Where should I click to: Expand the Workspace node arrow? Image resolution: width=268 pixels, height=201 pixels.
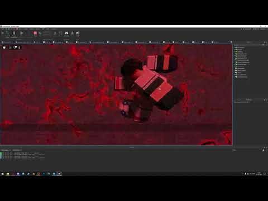[234, 47]
